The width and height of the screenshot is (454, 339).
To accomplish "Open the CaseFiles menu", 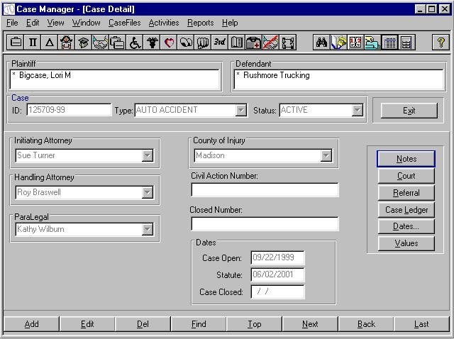I will [125, 23].
